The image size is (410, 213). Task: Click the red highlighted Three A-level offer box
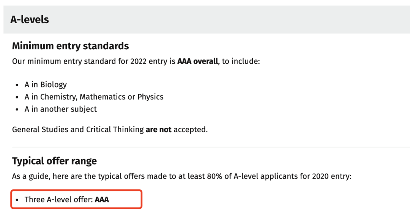(x=76, y=199)
